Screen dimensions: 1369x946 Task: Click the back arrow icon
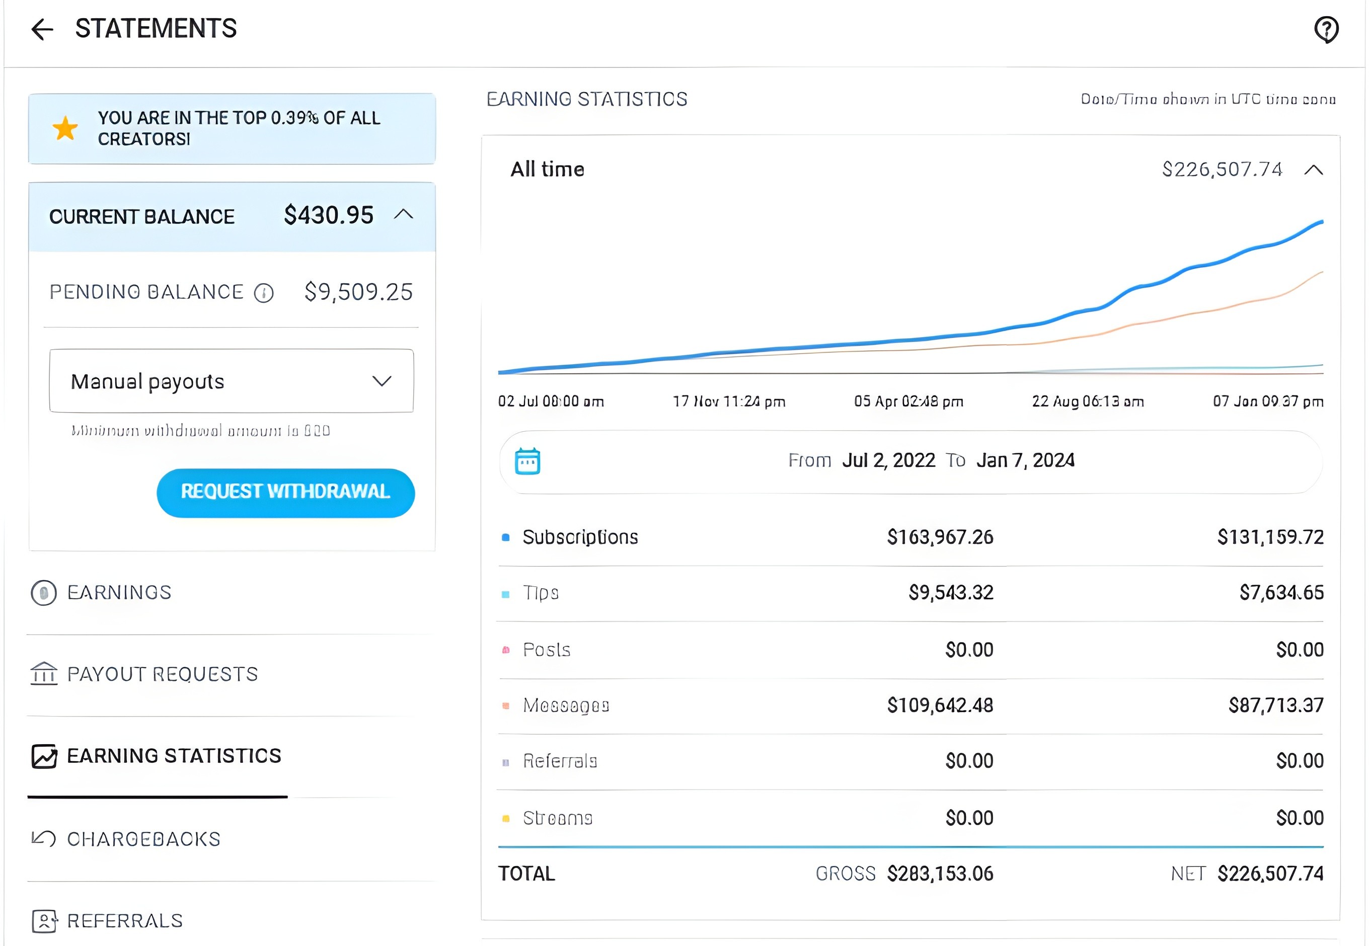pos(42,29)
